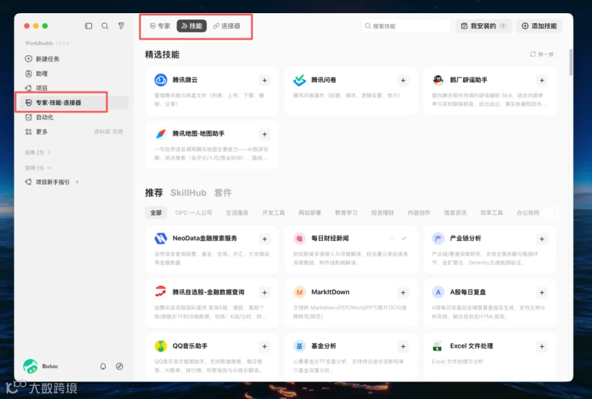Image resolution: width=592 pixels, height=399 pixels.
Task: Filter by 信息资讯 category
Action: (455, 213)
